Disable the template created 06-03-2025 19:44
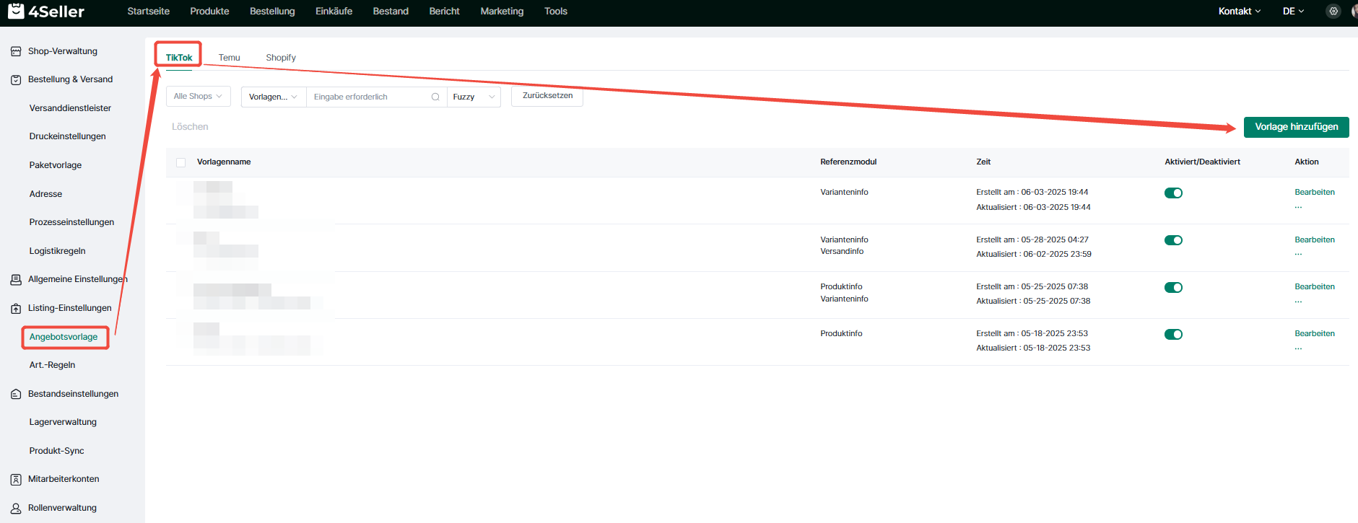The width and height of the screenshot is (1358, 523). [x=1173, y=193]
